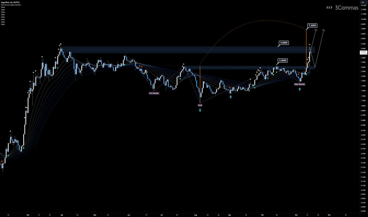
Task: Click the 6.0000 price scale value
Action: tap(363, 39)
